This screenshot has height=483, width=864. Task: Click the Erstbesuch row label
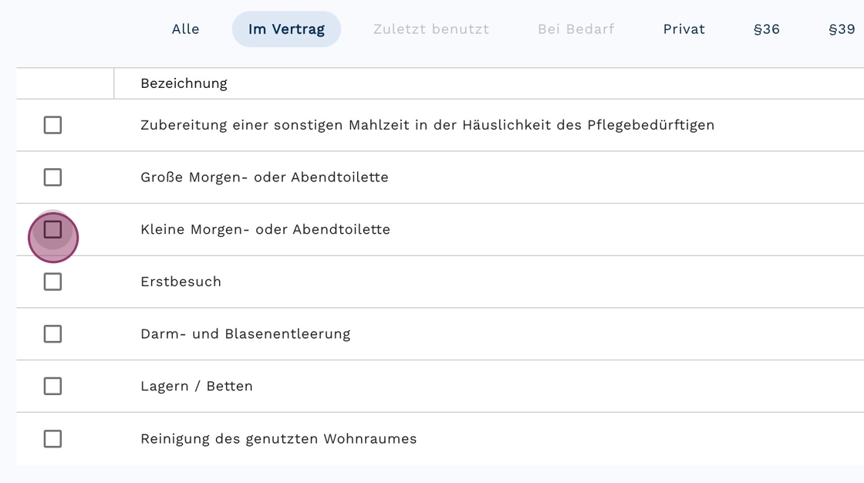[x=181, y=282]
